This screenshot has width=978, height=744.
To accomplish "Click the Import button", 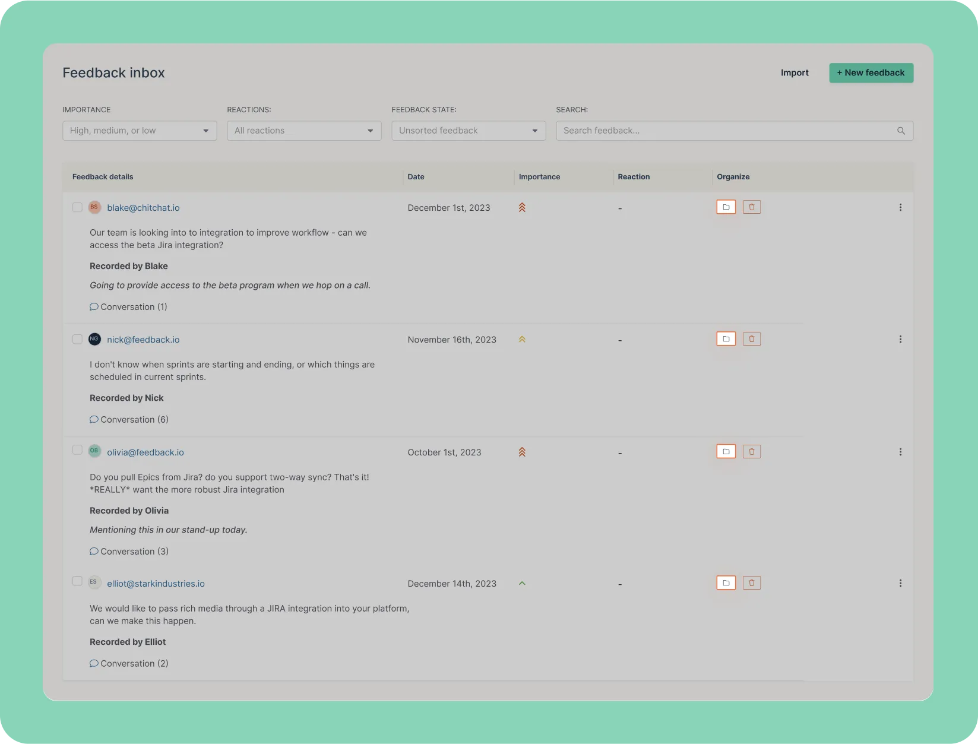I will [795, 72].
